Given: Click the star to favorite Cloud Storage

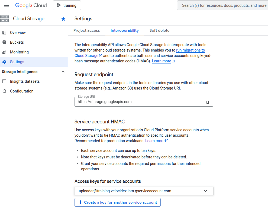Looking at the screenshot, I should point(63,19).
